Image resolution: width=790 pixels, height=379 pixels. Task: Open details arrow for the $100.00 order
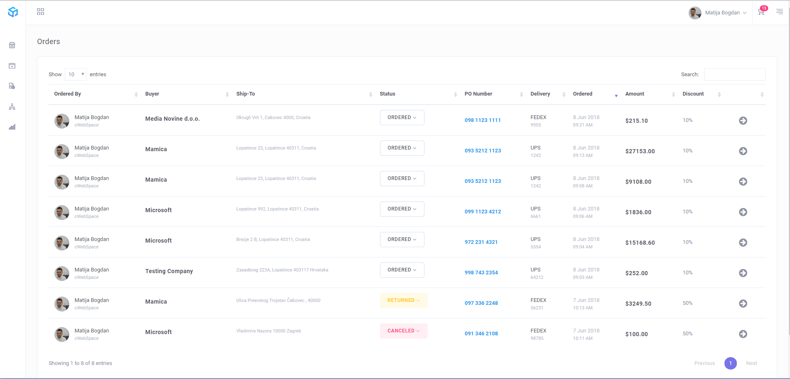pos(743,334)
